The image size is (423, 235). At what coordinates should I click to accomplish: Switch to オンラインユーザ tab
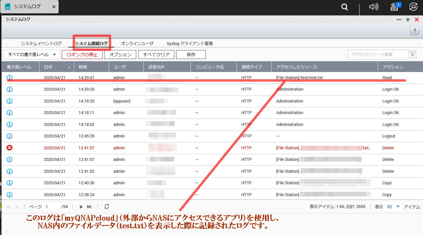coord(137,44)
